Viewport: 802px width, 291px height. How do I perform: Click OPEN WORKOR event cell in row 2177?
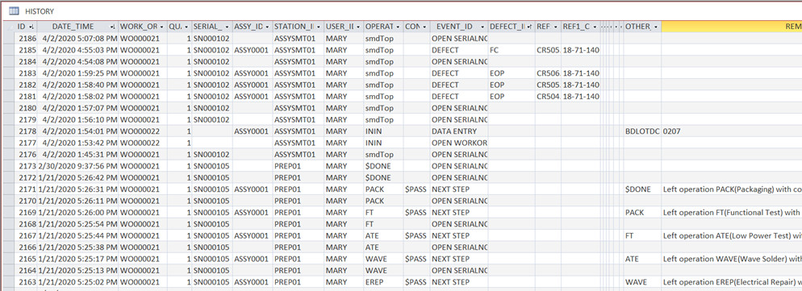tap(459, 143)
